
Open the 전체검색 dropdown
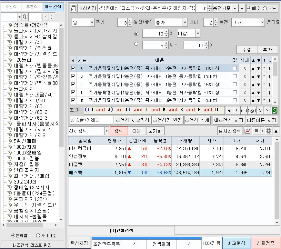tap(106, 131)
